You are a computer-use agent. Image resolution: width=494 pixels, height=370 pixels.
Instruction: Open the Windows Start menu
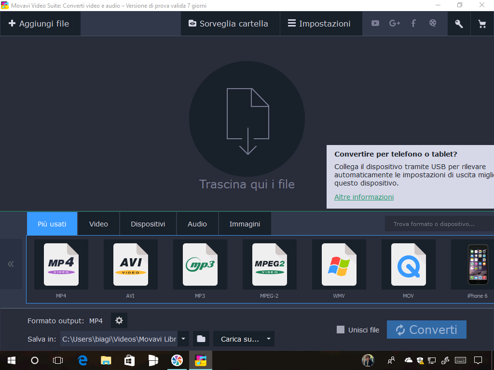coord(12,360)
